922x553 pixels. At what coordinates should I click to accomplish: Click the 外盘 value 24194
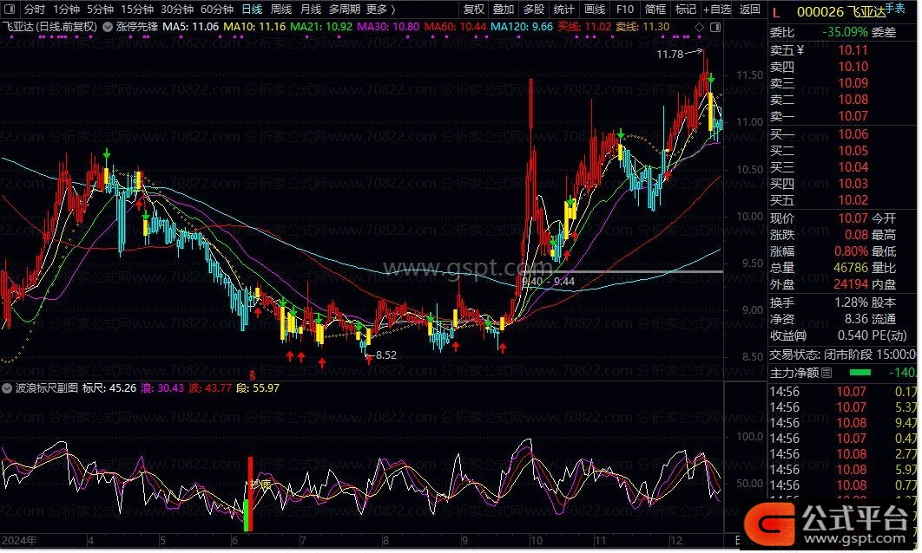pyautogui.click(x=850, y=284)
